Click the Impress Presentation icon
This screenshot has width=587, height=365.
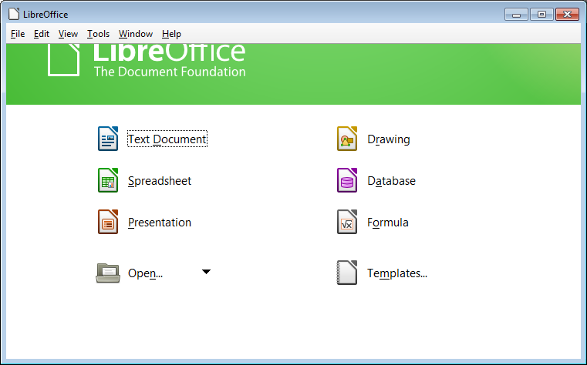coord(108,222)
